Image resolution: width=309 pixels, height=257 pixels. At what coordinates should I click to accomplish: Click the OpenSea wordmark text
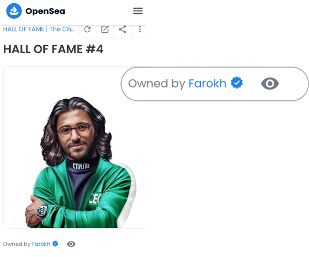click(45, 11)
